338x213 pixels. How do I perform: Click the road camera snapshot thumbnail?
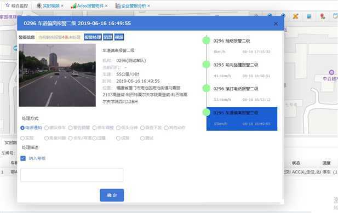pyautogui.click(x=58, y=75)
